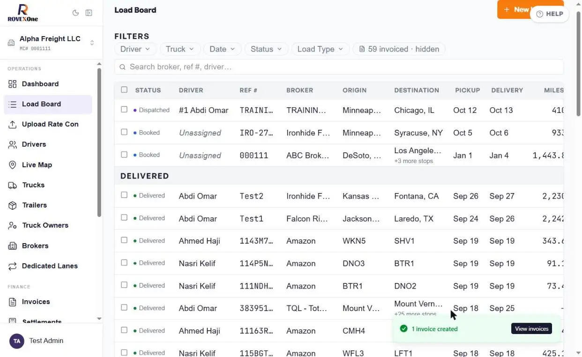Click document icon in invoiced hidden chip
Image resolution: width=582 pixels, height=357 pixels.
click(362, 49)
